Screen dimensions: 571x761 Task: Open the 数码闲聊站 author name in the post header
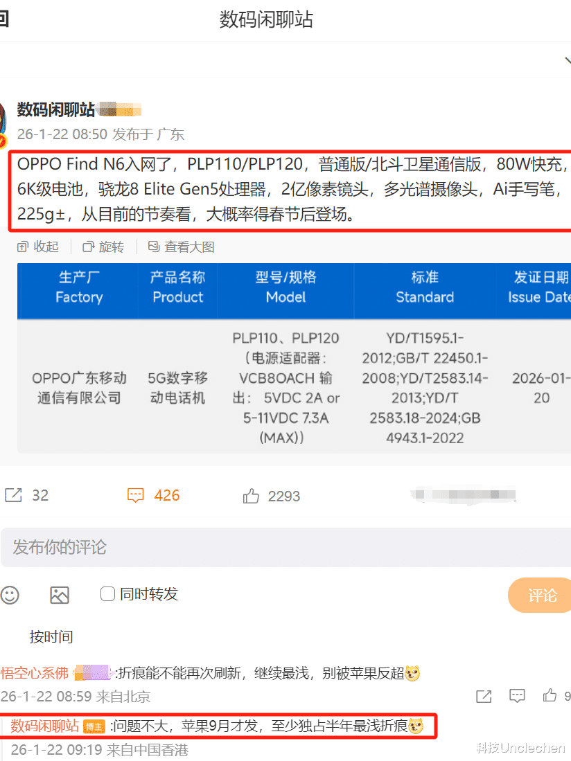click(56, 109)
